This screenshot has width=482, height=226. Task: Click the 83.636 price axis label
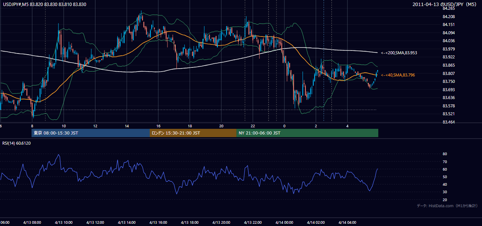(x=449, y=98)
